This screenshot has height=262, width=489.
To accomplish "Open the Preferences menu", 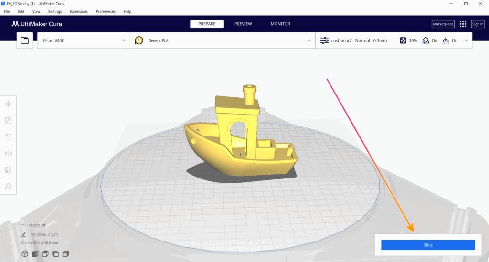I will [106, 12].
